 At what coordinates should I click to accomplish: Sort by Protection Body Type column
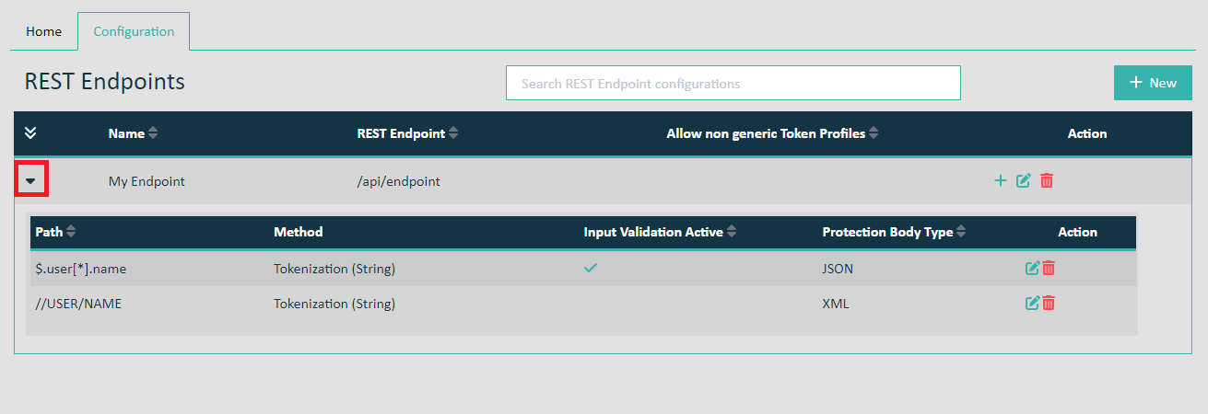(x=961, y=232)
